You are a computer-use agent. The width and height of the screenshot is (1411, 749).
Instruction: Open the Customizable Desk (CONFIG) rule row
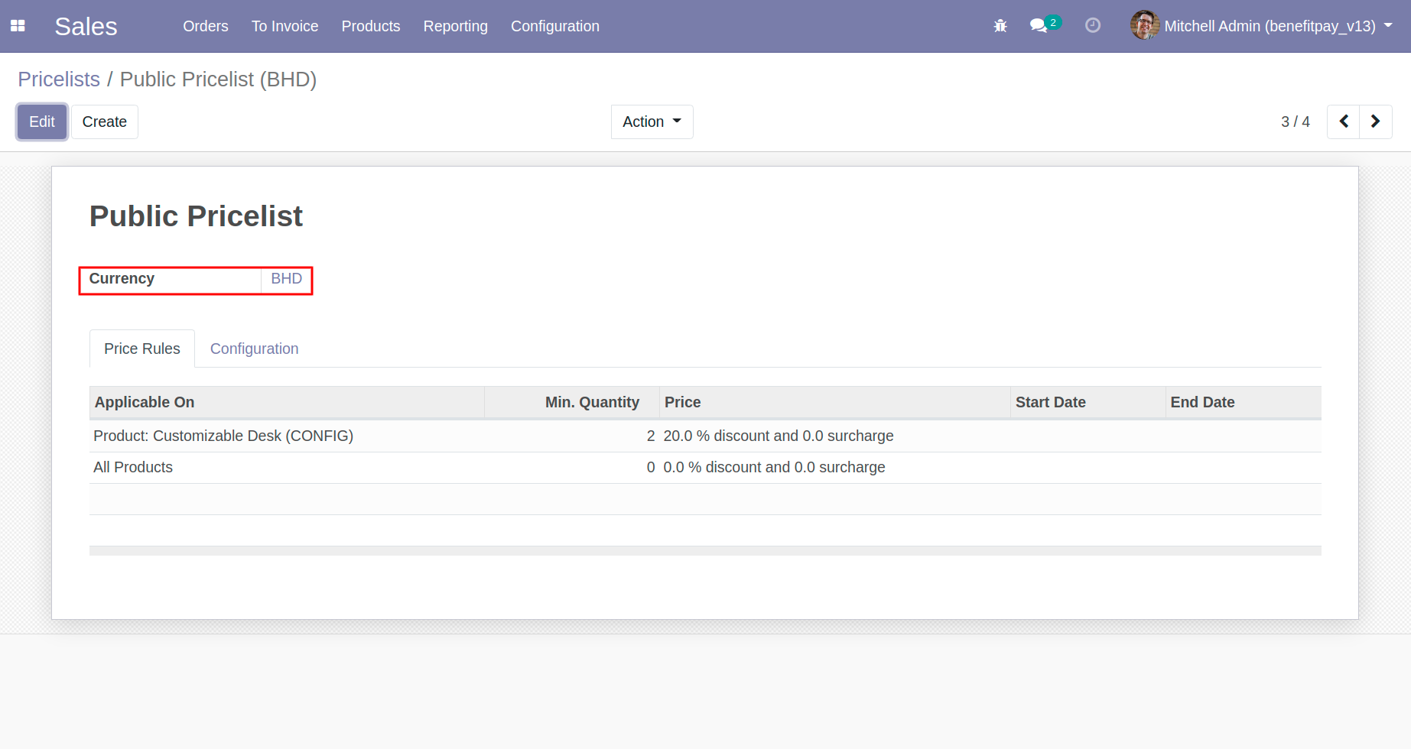[x=705, y=436]
